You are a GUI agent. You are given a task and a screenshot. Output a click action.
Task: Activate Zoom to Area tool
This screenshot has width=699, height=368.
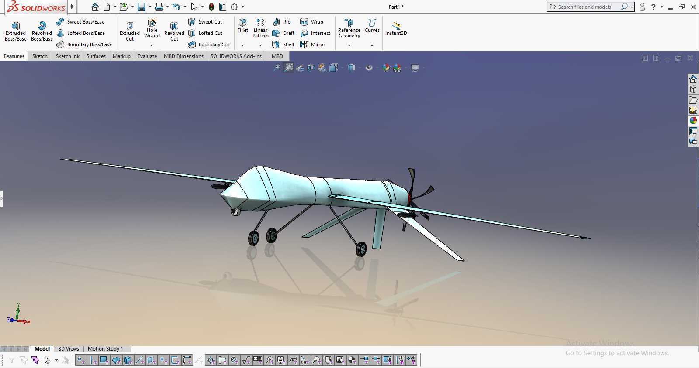click(x=288, y=68)
